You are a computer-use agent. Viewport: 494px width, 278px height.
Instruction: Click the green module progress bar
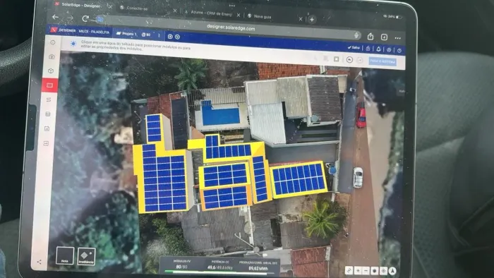pos(215,272)
